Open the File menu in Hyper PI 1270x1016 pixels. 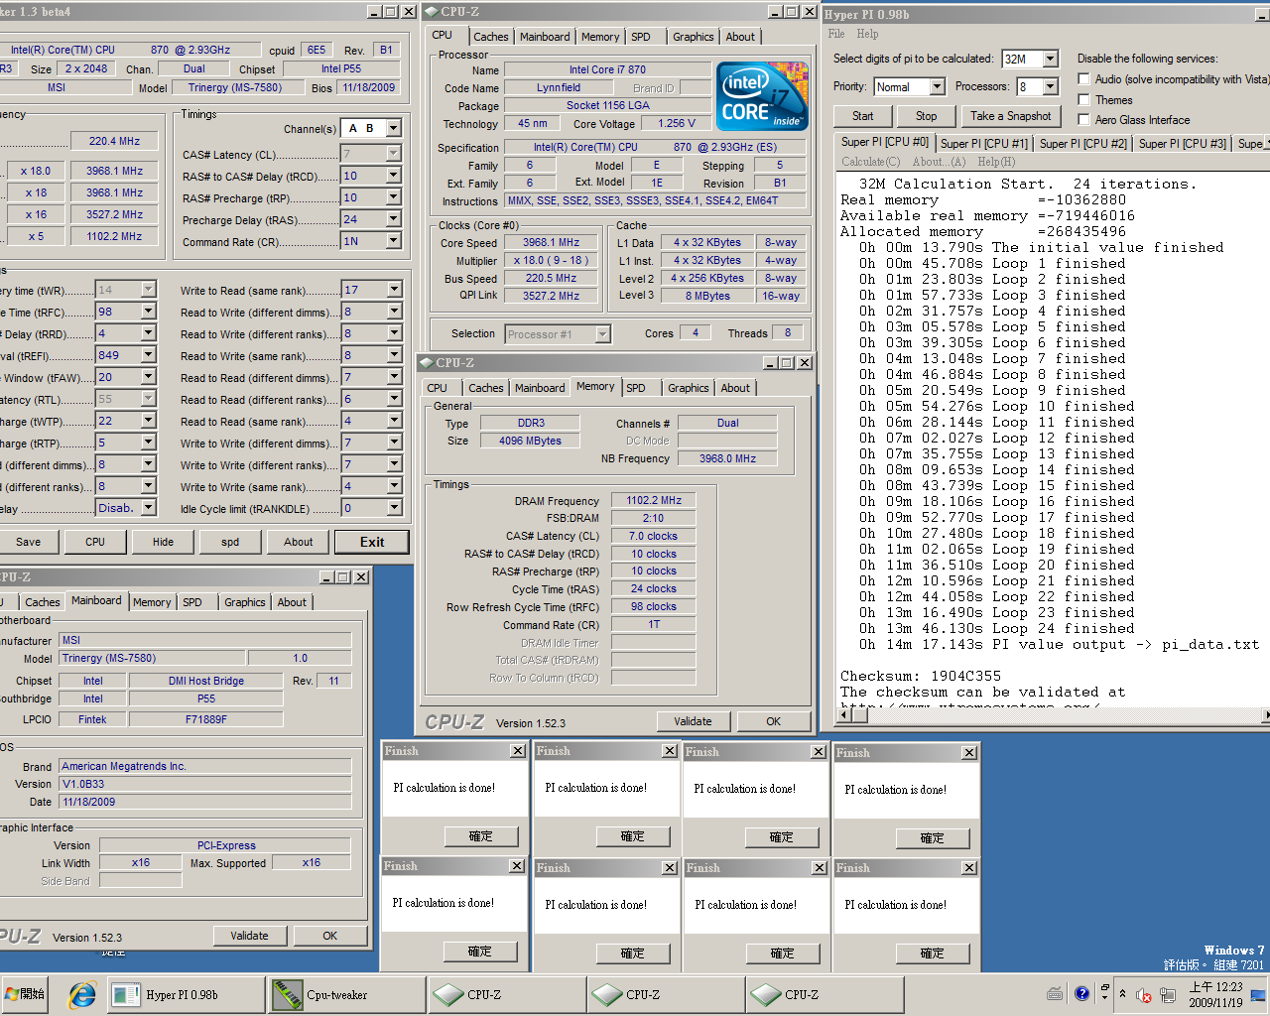[x=836, y=34]
